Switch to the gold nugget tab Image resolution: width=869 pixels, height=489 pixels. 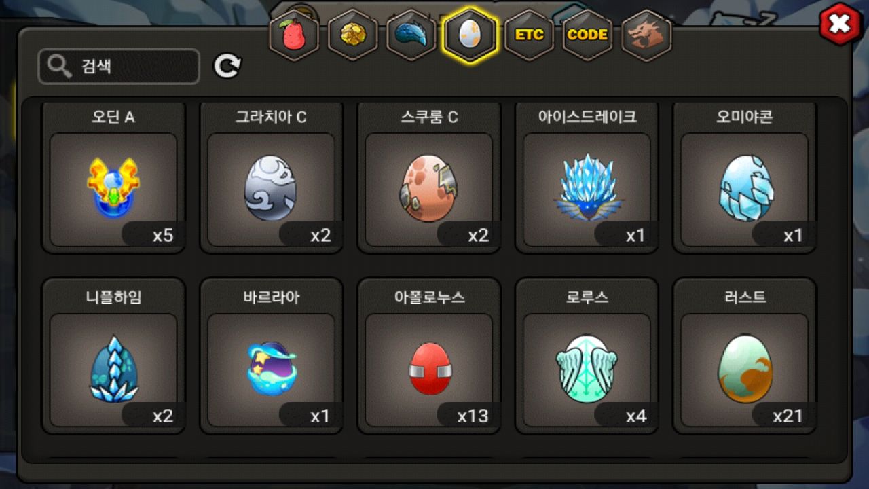click(352, 35)
